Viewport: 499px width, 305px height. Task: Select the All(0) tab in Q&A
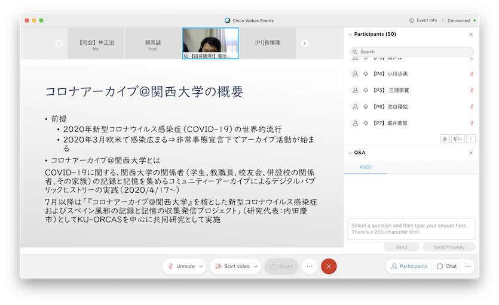point(365,167)
